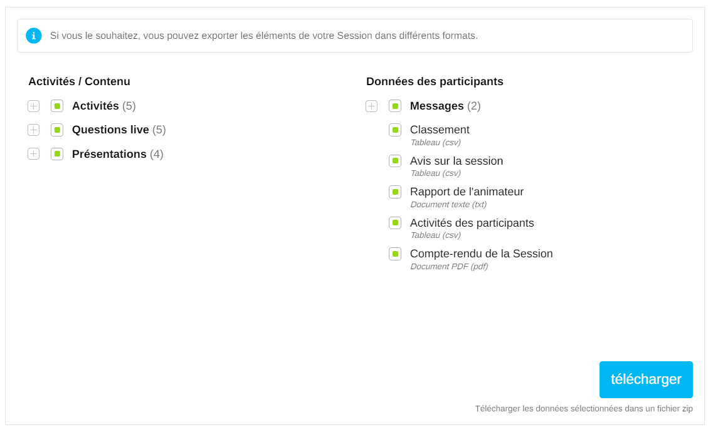Expand the Messages group

pyautogui.click(x=372, y=106)
